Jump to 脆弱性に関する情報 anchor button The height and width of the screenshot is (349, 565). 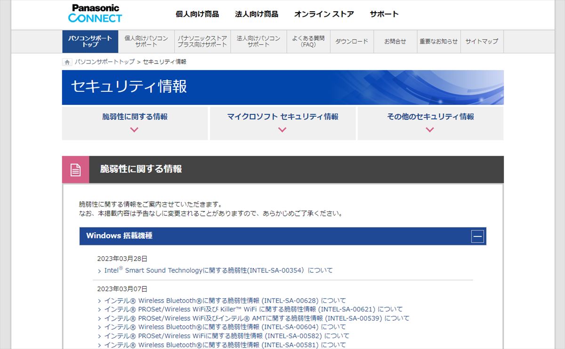(135, 123)
